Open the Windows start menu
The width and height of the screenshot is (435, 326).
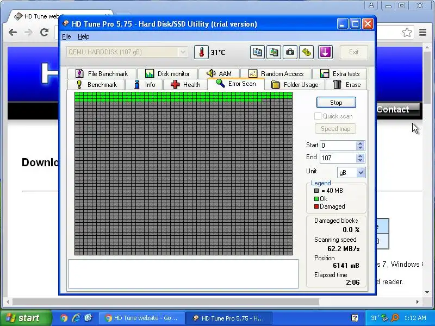pyautogui.click(x=26, y=318)
